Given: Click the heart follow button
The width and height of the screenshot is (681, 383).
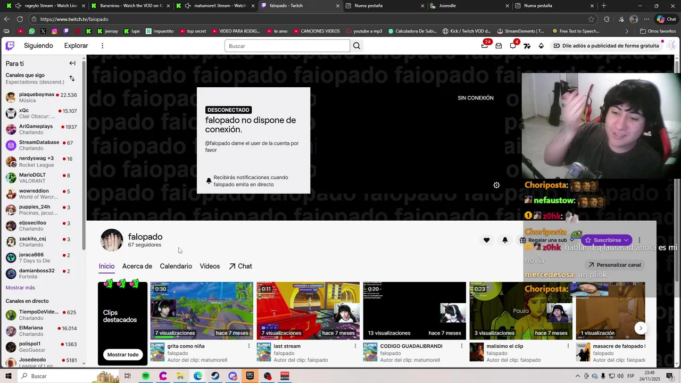Looking at the screenshot, I should (x=486, y=240).
